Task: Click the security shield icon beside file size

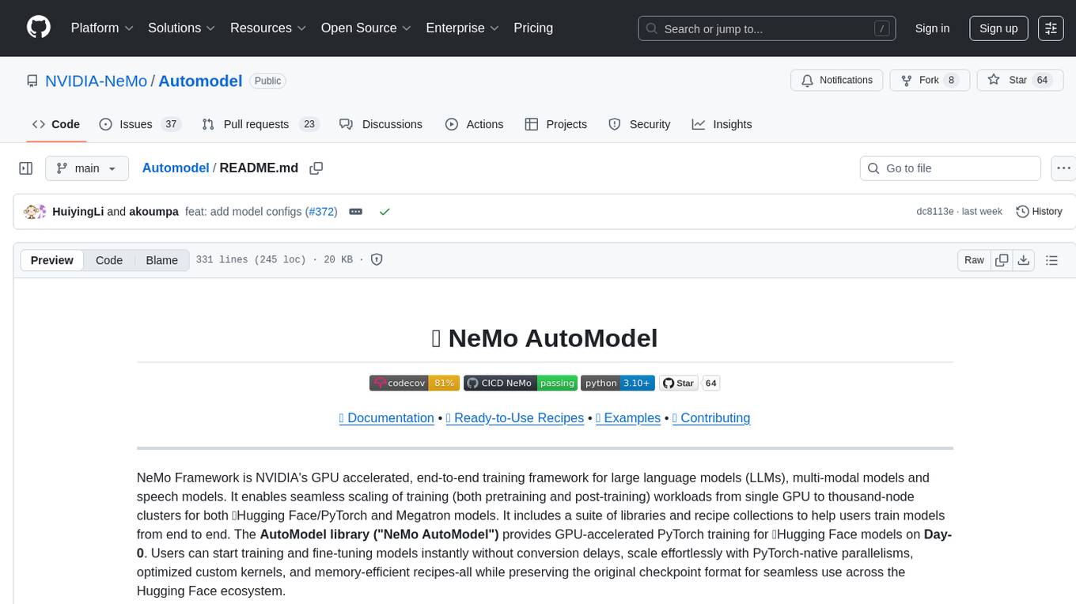Action: coord(377,259)
